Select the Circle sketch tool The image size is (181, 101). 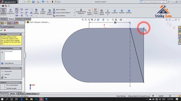[21, 10]
